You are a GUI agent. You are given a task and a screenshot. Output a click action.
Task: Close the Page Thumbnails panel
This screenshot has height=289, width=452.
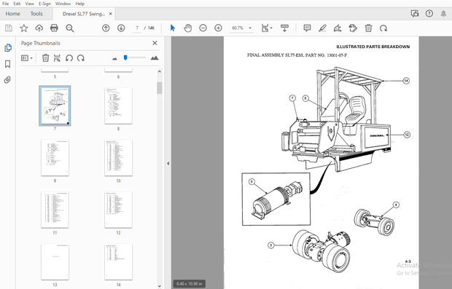[155, 43]
